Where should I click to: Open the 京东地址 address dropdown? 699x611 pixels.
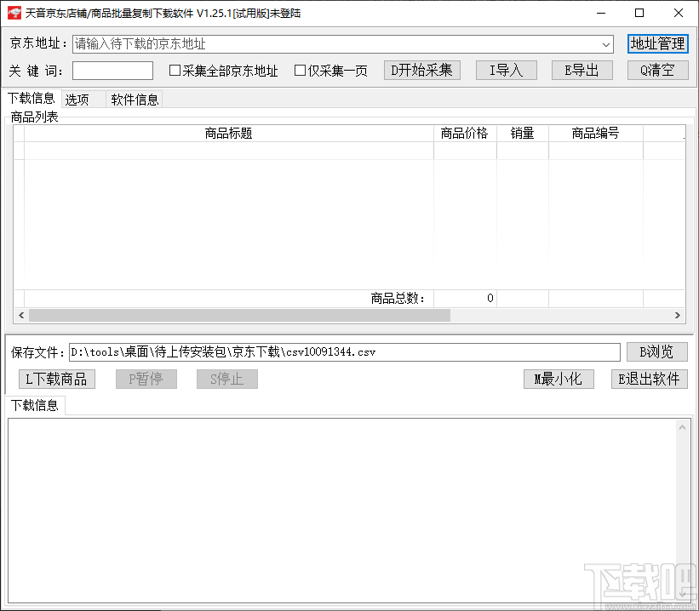[x=605, y=43]
